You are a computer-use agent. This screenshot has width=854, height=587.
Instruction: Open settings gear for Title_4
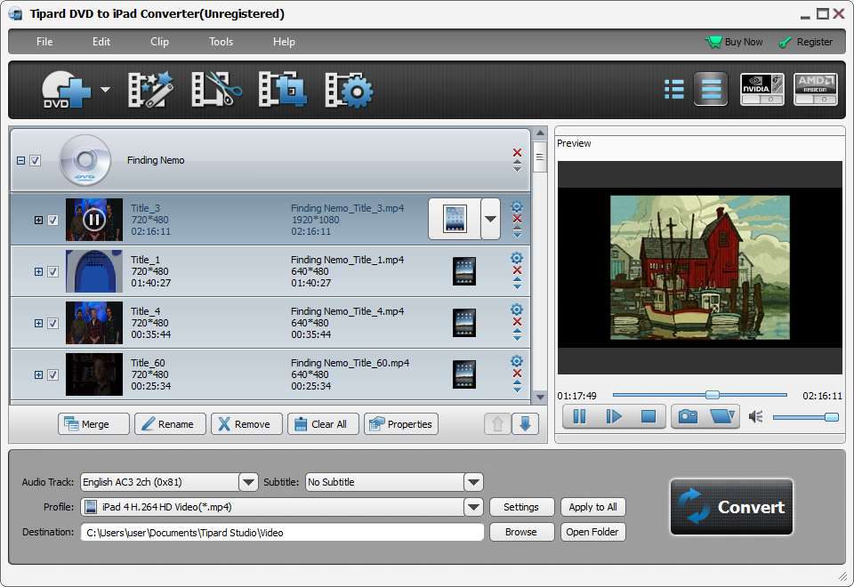tap(517, 310)
